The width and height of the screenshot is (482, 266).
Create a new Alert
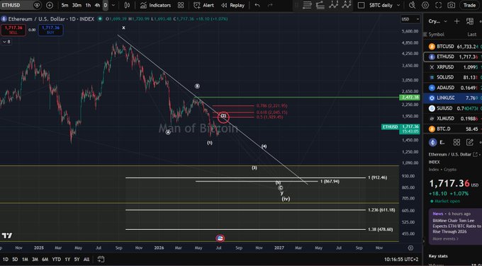pos(203,5)
